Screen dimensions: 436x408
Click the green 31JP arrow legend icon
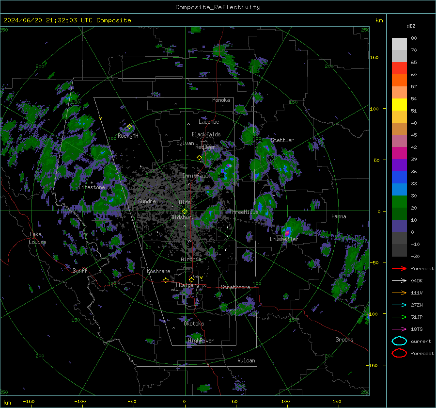(399, 317)
